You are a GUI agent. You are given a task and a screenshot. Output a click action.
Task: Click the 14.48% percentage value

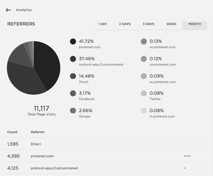click(86, 76)
